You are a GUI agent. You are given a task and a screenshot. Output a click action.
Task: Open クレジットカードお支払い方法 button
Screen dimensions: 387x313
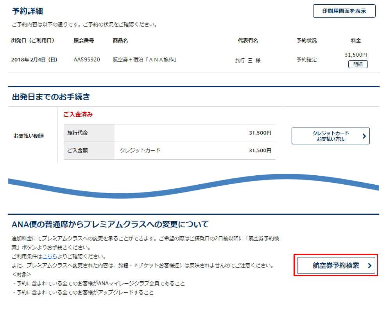click(330, 136)
